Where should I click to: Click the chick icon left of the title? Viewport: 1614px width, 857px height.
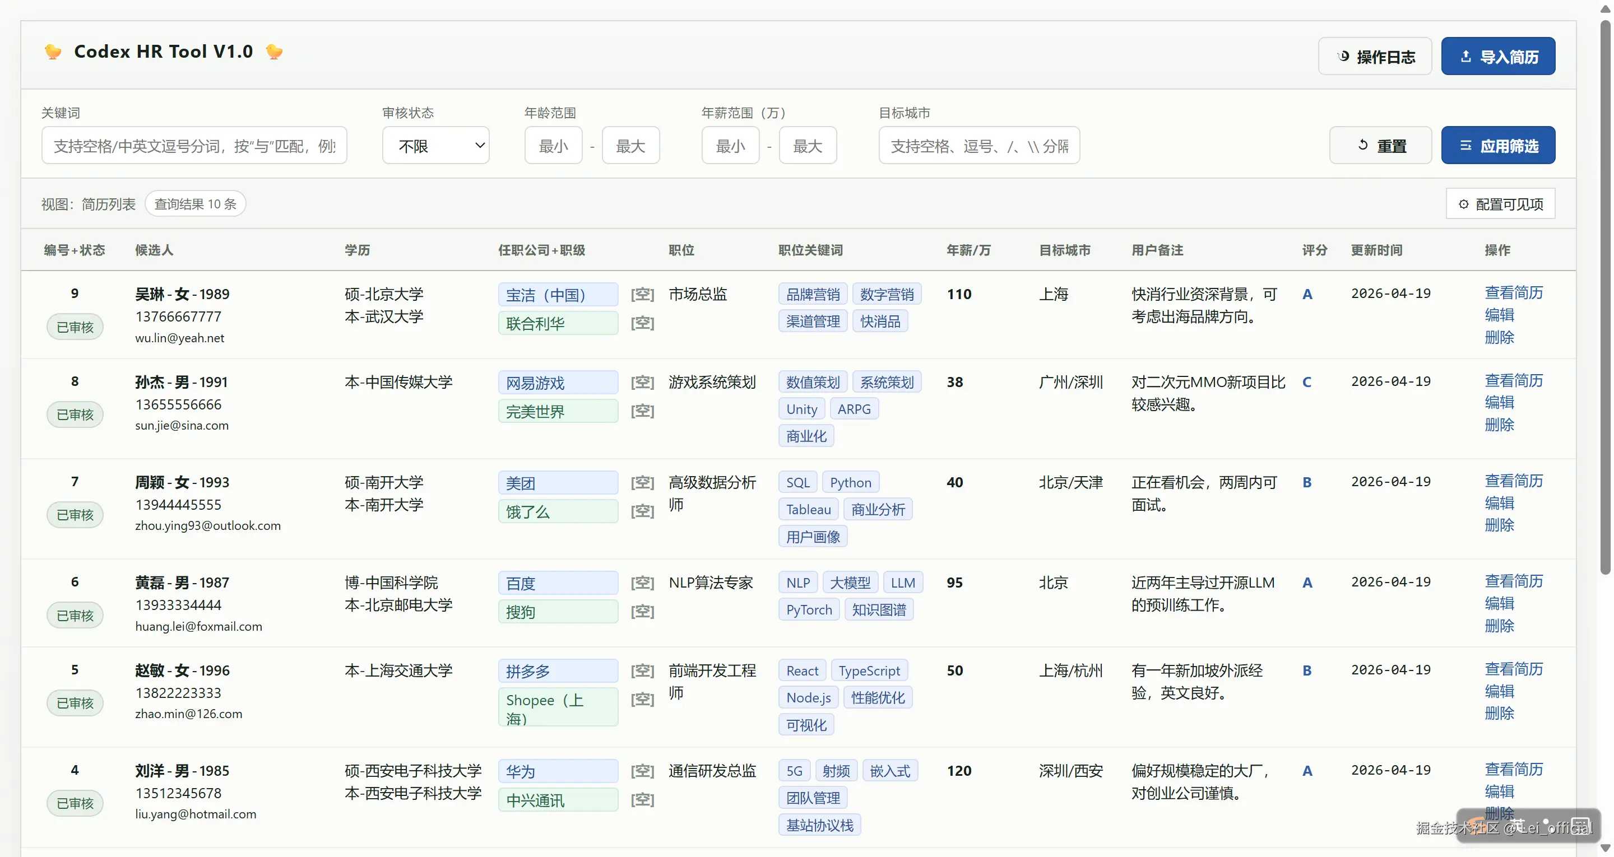tap(53, 52)
